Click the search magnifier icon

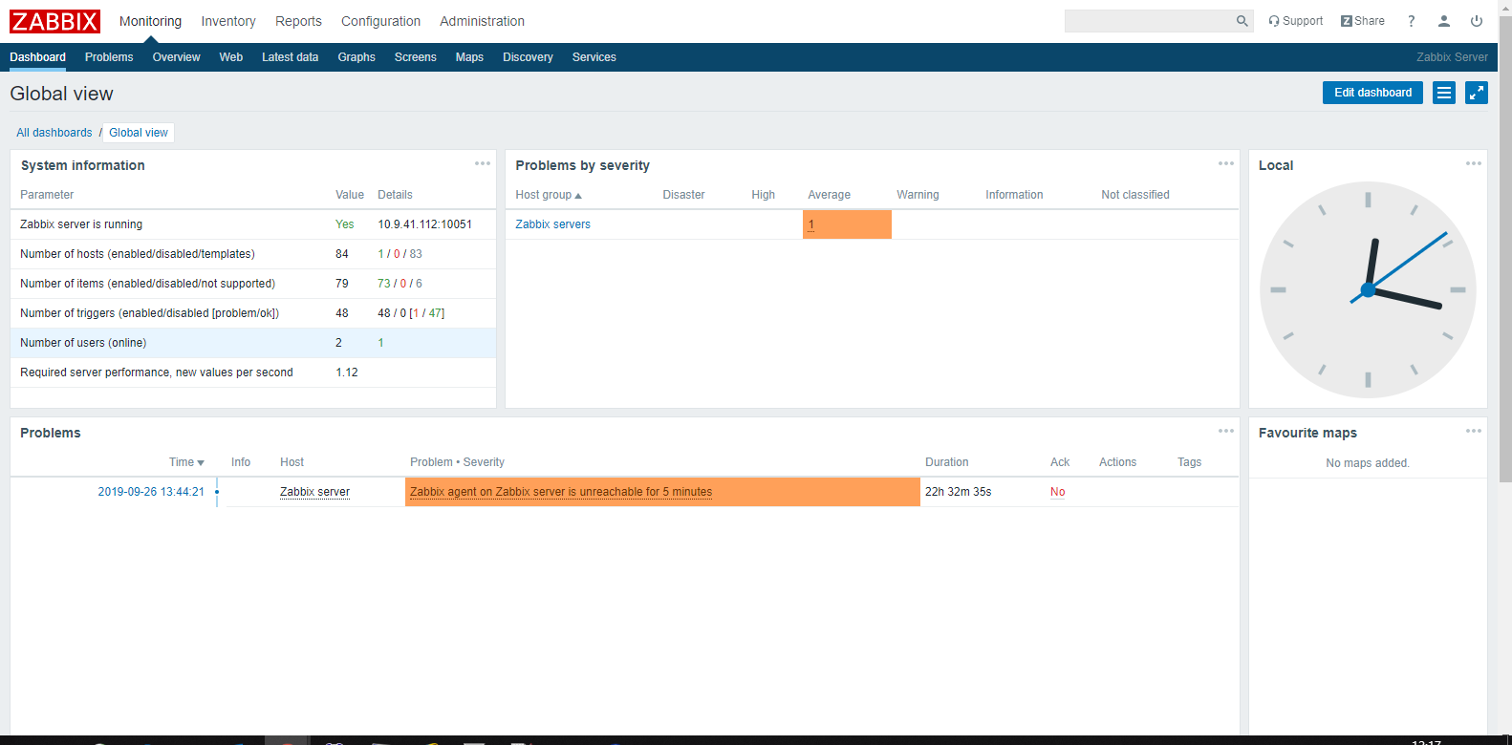pos(1242,21)
